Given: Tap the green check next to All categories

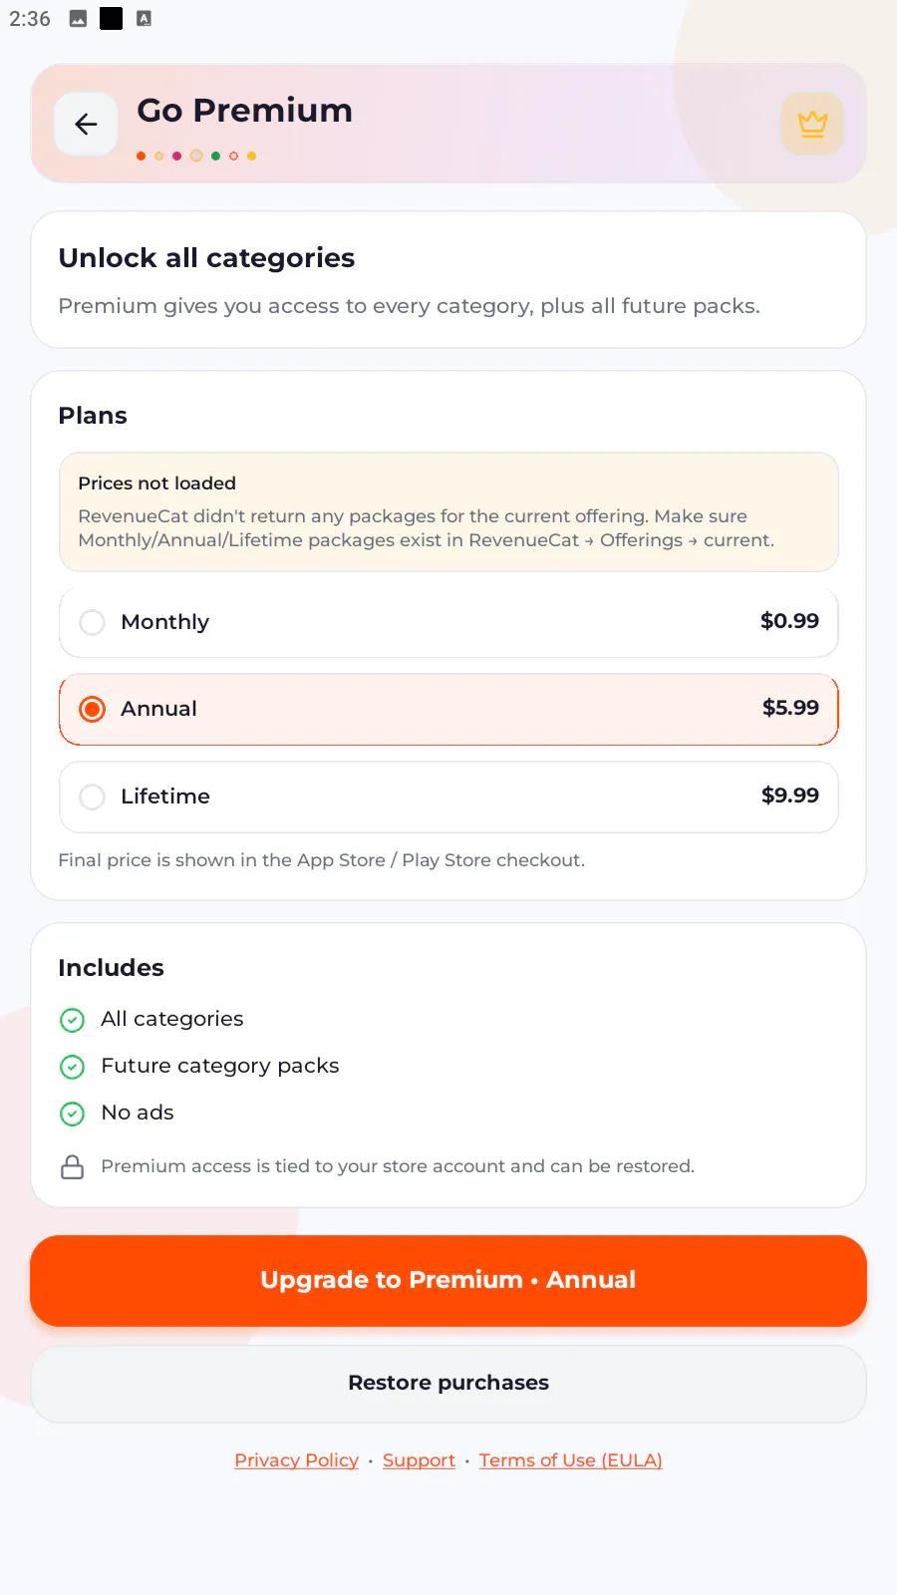Looking at the screenshot, I should (73, 1020).
